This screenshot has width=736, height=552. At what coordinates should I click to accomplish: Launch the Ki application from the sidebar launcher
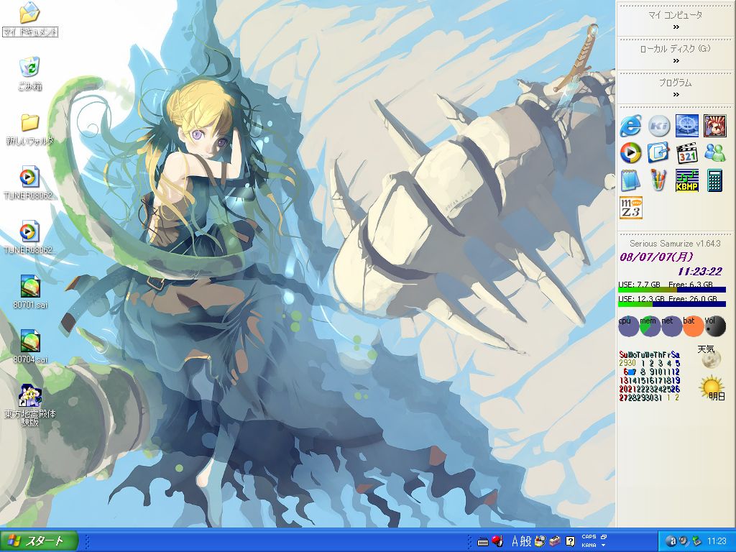[658, 126]
